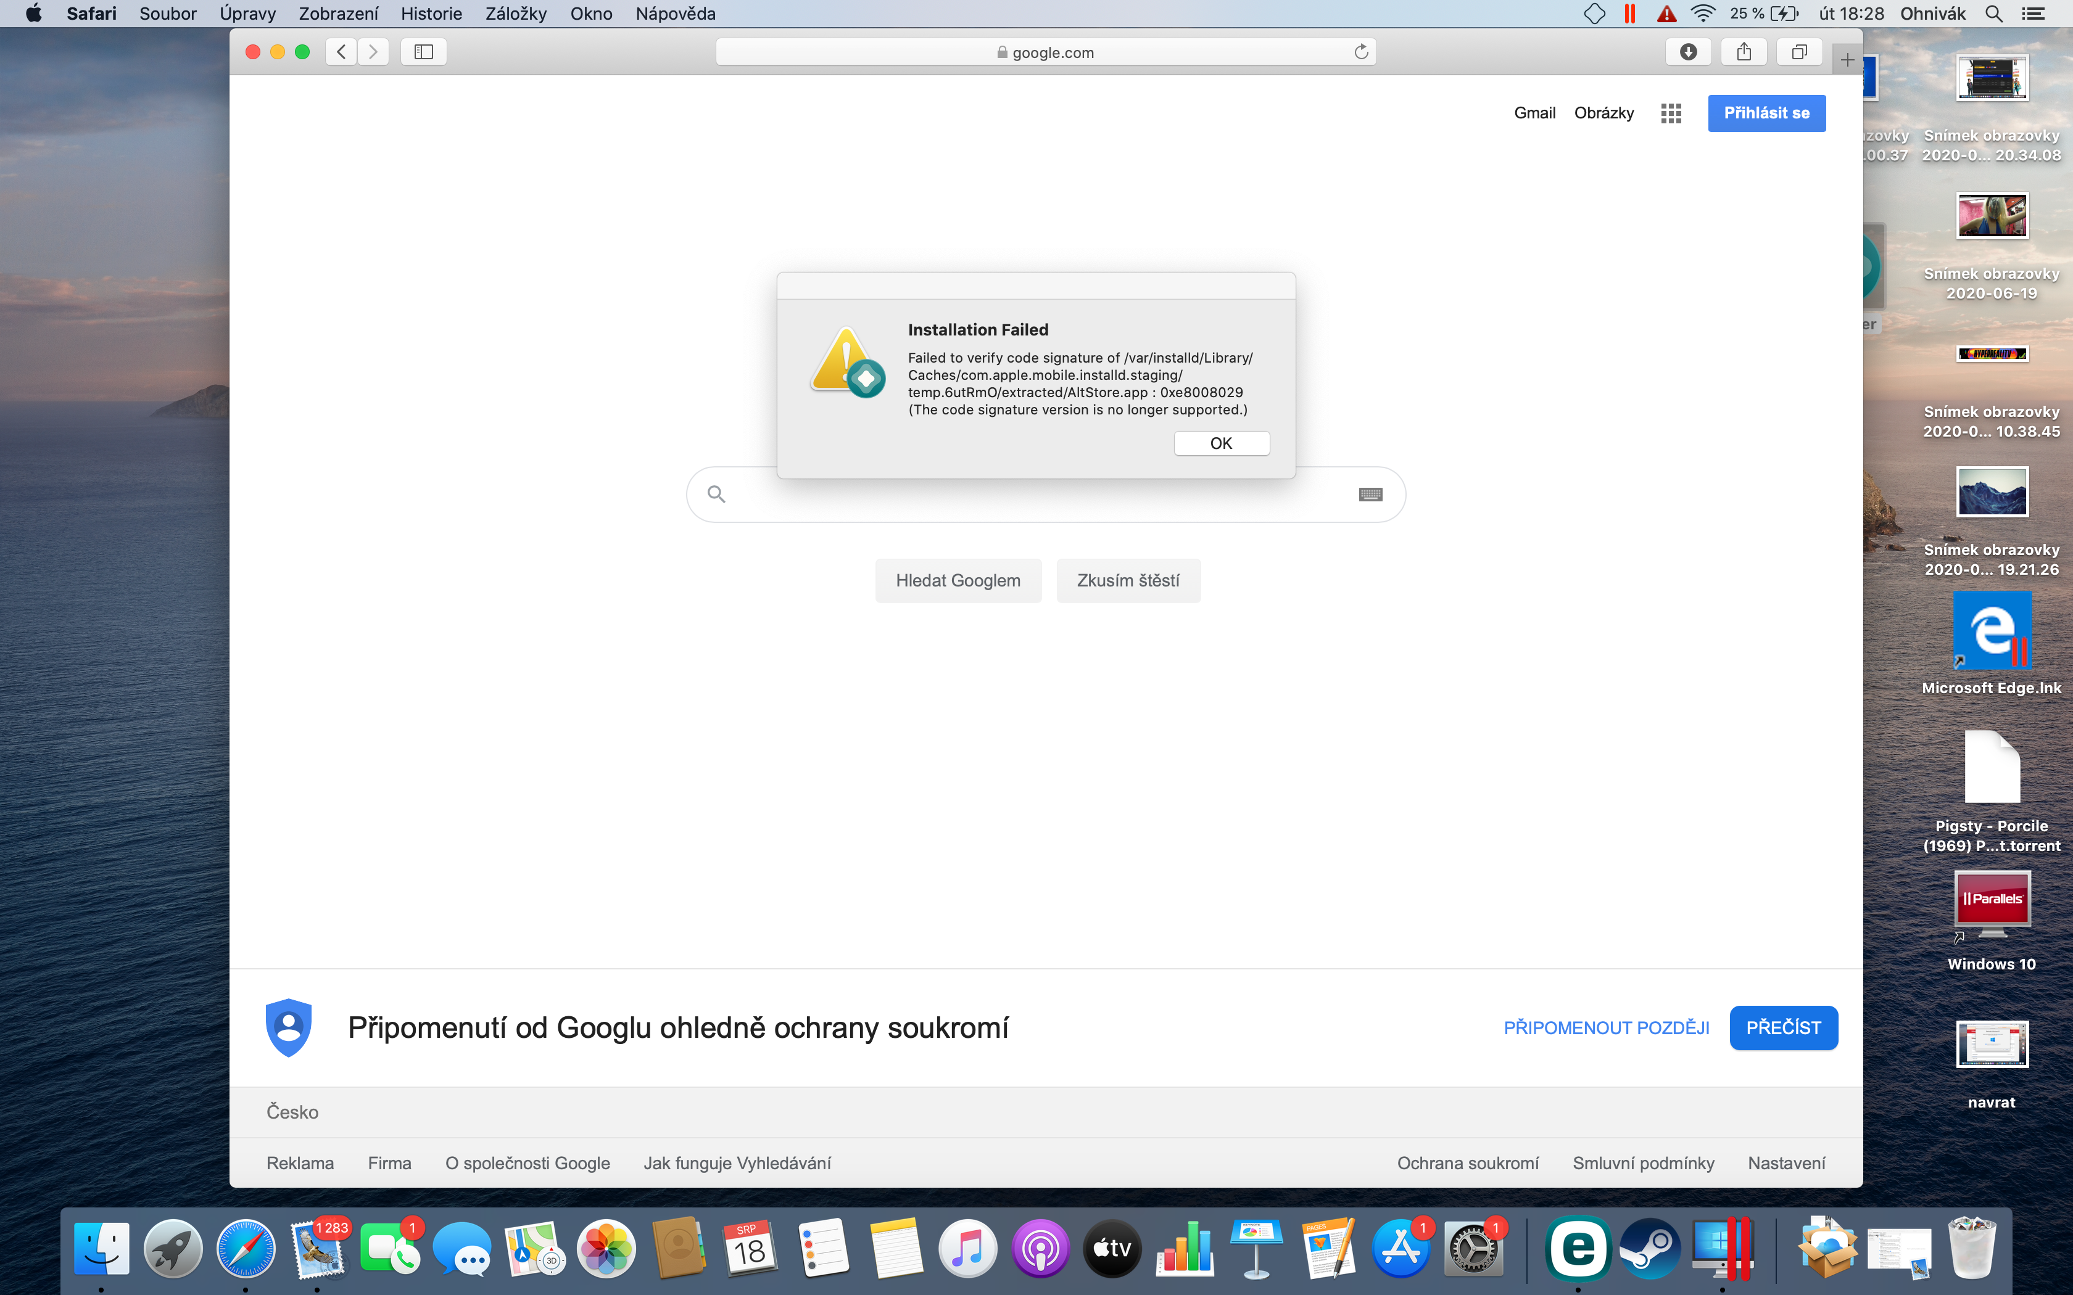Click the google.com address field
Image resolution: width=2073 pixels, height=1295 pixels.
(1045, 52)
